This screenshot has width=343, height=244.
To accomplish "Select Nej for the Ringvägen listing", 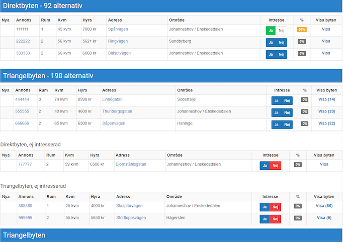I will tap(281, 42).
